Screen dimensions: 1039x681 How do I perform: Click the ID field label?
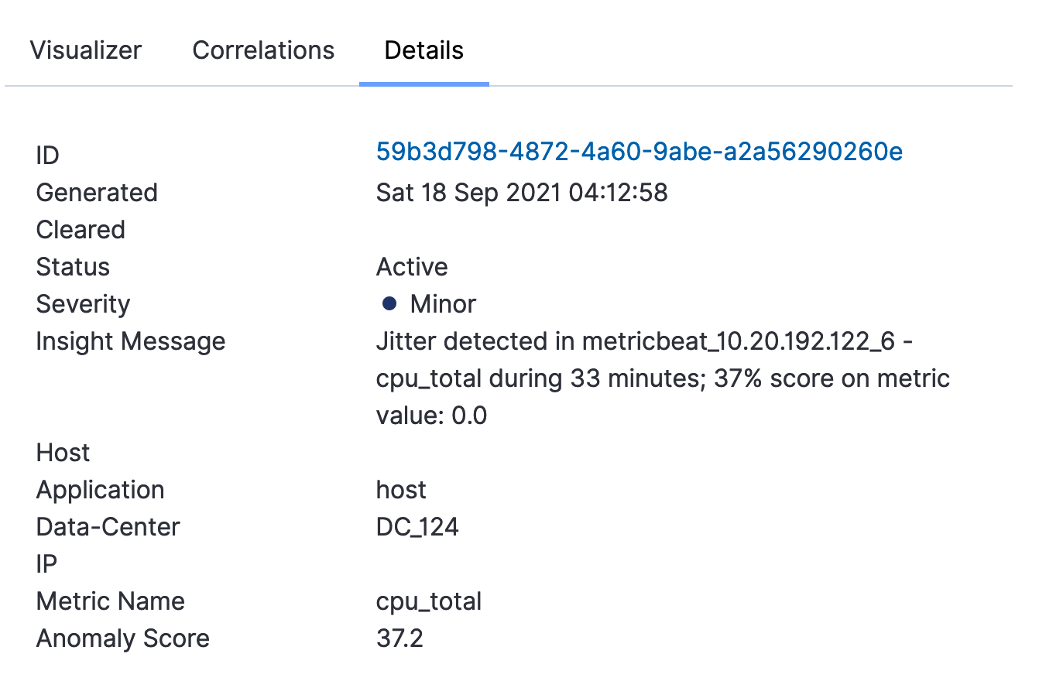[47, 156]
